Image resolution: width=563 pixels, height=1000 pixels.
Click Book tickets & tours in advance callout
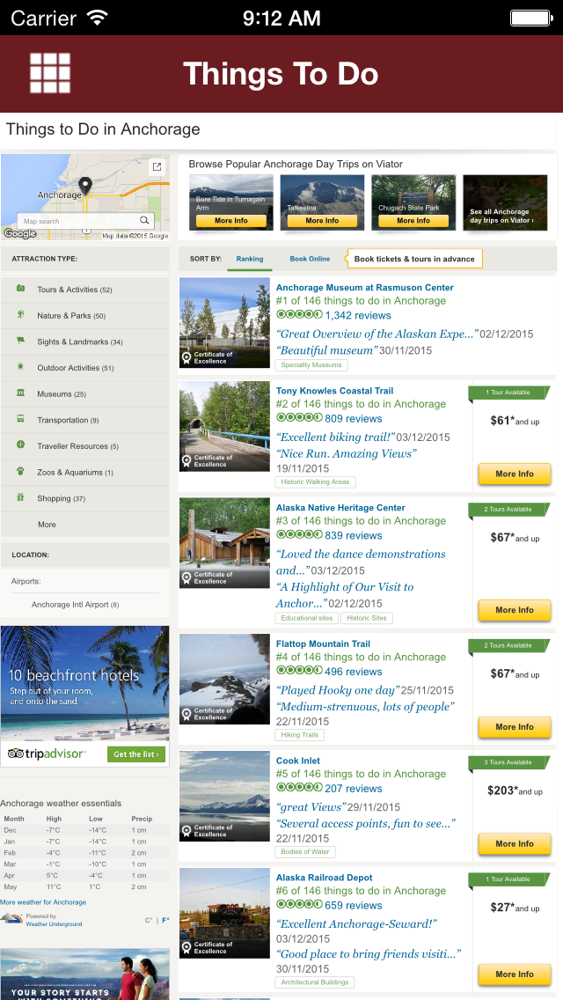point(414,258)
